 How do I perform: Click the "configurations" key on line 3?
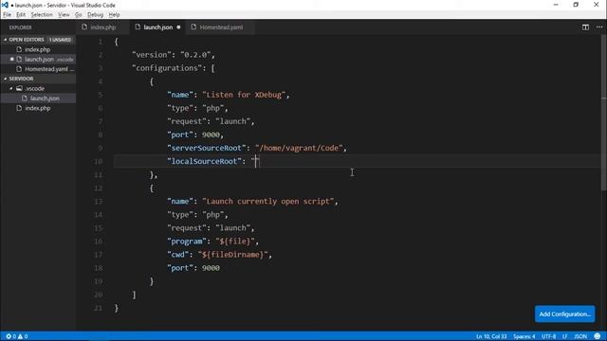(x=167, y=68)
